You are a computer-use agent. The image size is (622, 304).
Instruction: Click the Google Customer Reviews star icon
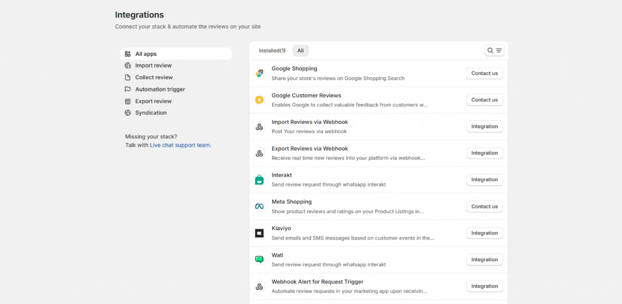coord(259,100)
